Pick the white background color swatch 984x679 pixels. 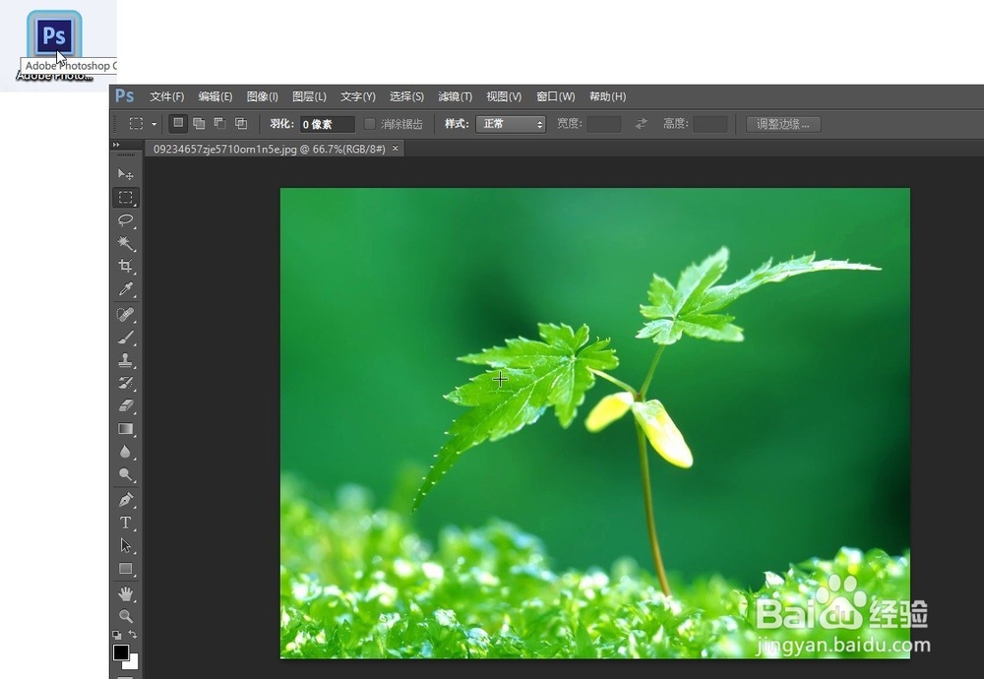click(133, 663)
